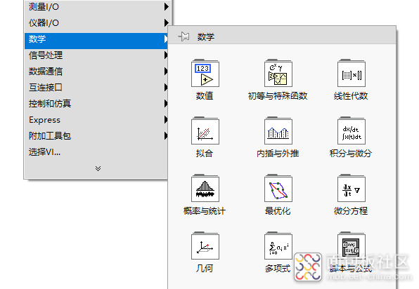419x289 pixels.
Task: Select the Express menu entry
Action: click(x=96, y=120)
